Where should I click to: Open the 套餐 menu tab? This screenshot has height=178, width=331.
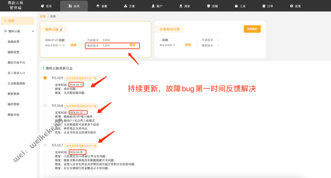point(102,6)
